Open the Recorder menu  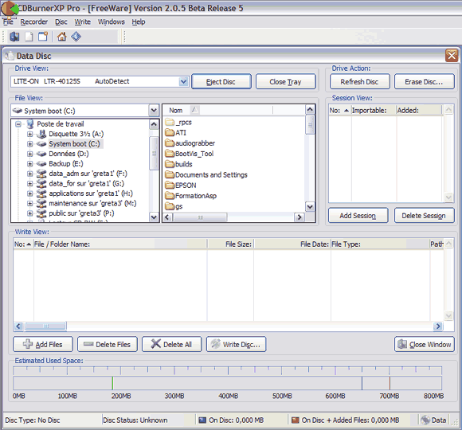pyautogui.click(x=34, y=21)
